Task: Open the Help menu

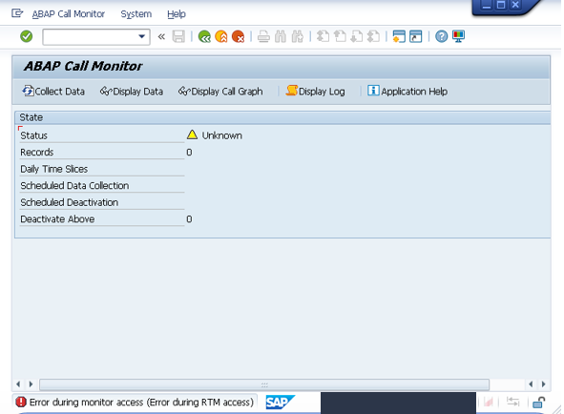Action: [x=177, y=14]
